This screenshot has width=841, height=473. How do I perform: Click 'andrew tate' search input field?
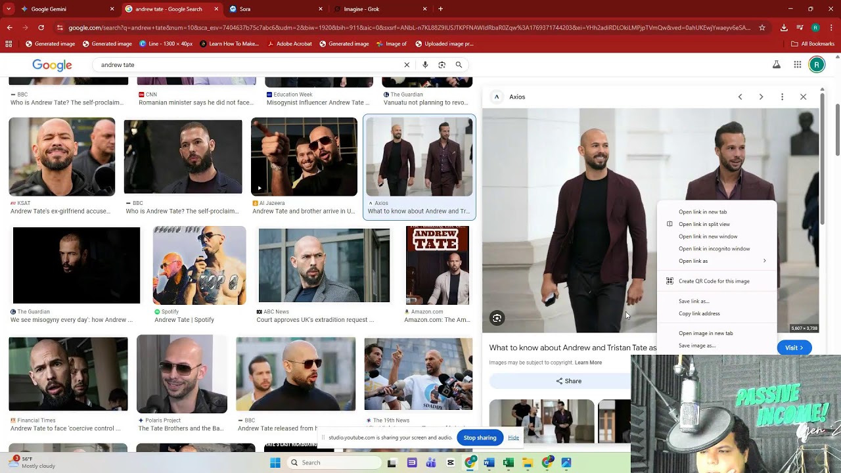pyautogui.click(x=250, y=65)
